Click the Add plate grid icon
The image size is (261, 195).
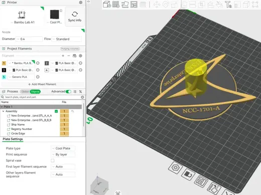116,4
